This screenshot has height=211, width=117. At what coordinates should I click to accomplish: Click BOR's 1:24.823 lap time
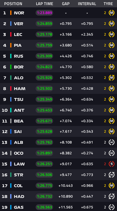[x=45, y=67]
